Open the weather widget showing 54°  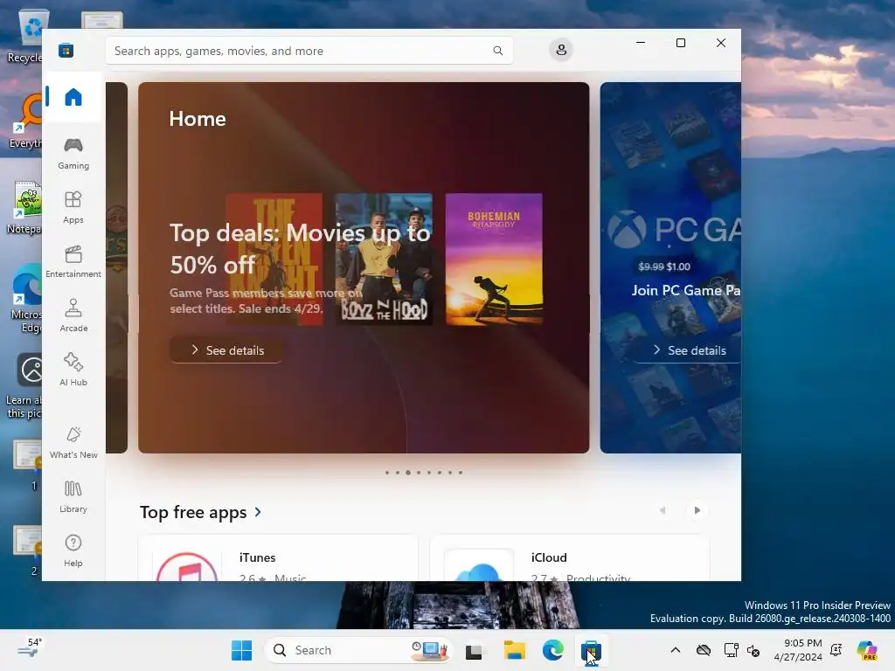[29, 648]
